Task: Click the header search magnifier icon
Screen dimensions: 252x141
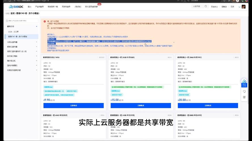Action: (x=206, y=6)
